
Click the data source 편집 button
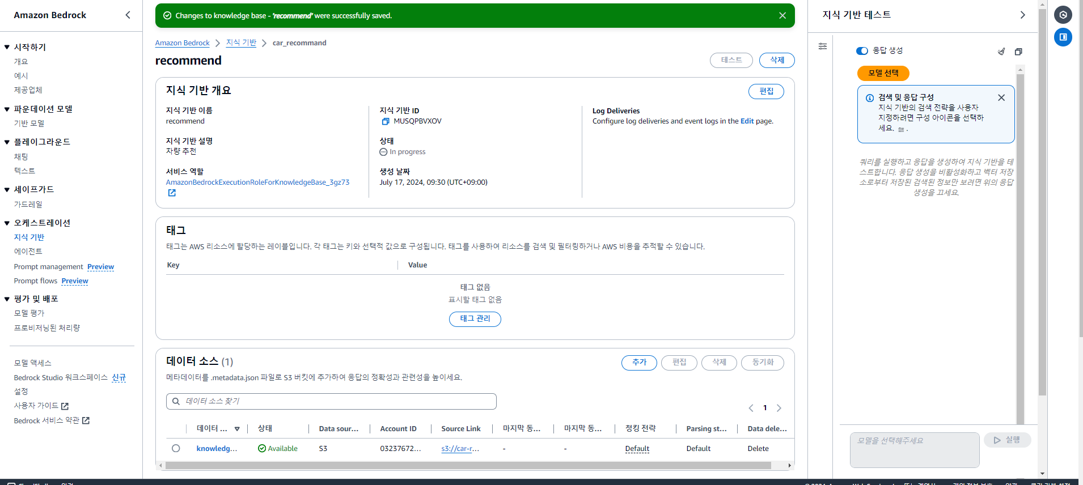pyautogui.click(x=679, y=363)
